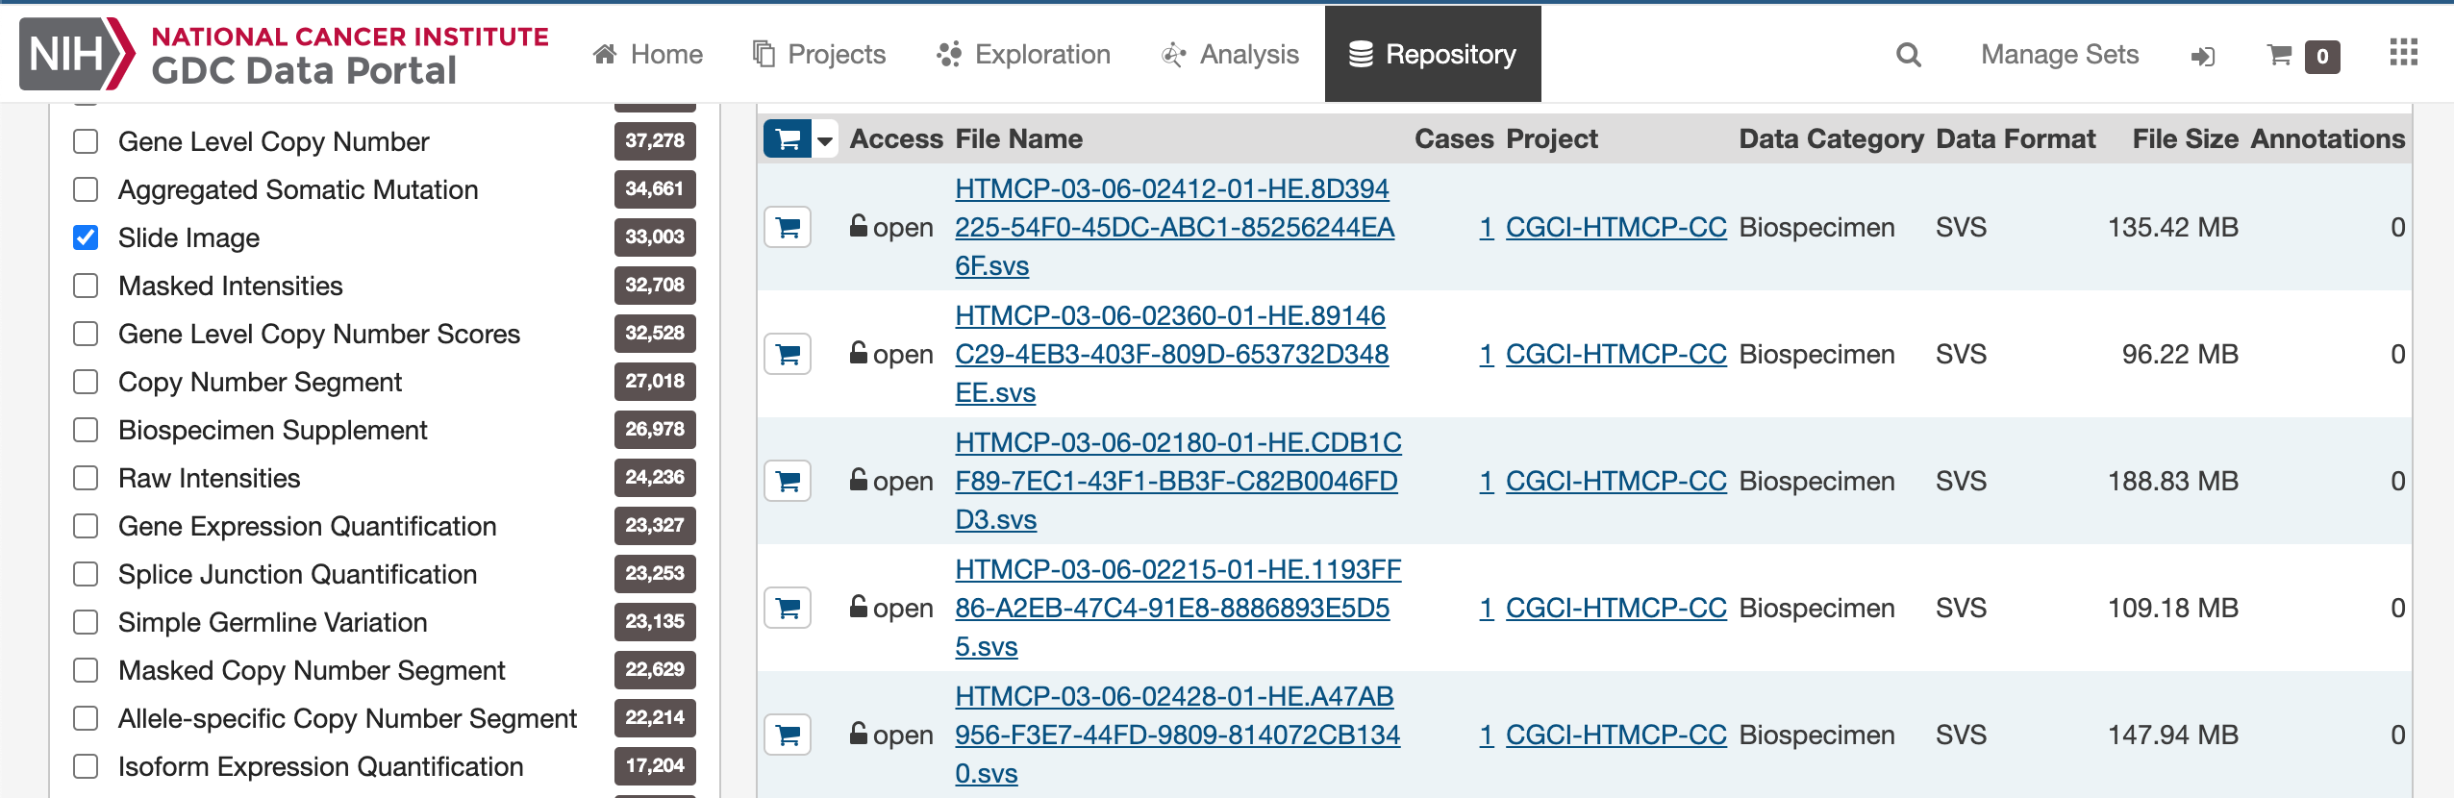This screenshot has height=798, width=2454.
Task: Sort by the File Size column header
Action: (x=2185, y=139)
